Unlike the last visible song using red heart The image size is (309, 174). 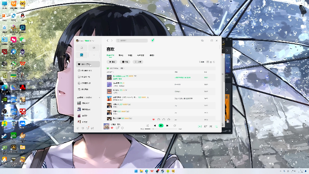pyautogui.click(x=153, y=119)
